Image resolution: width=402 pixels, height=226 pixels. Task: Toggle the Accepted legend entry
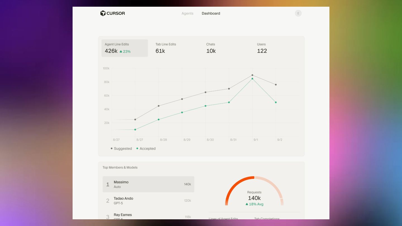[x=146, y=148]
